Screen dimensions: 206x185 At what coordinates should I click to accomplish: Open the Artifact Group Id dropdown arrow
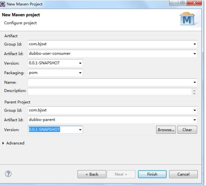pyautogui.click(x=194, y=44)
